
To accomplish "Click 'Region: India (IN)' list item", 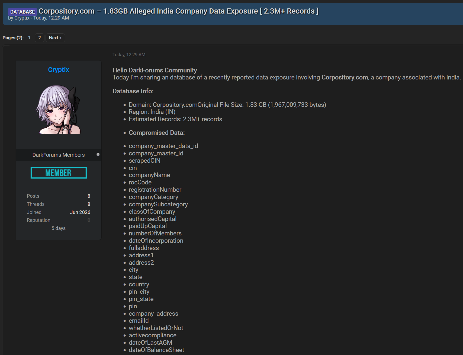I will pos(152,112).
